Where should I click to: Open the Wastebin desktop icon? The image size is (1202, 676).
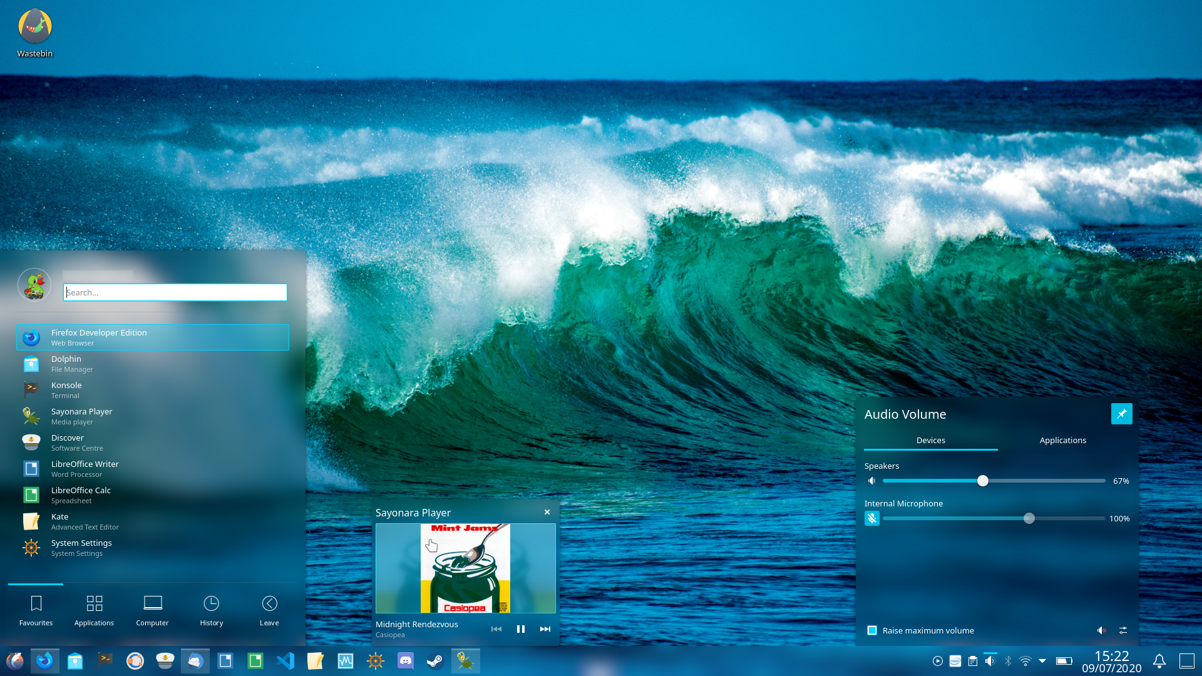tap(35, 34)
